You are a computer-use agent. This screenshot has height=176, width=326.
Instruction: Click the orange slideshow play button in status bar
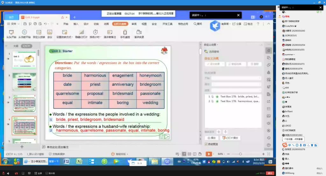click(x=209, y=154)
